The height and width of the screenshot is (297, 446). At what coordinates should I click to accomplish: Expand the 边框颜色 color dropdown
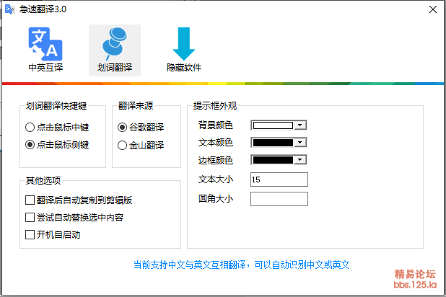point(300,159)
